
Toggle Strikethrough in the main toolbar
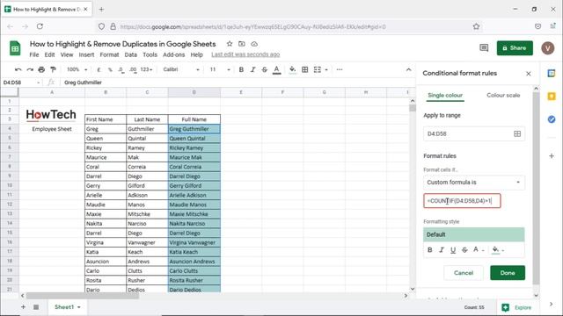pyautogui.click(x=265, y=69)
